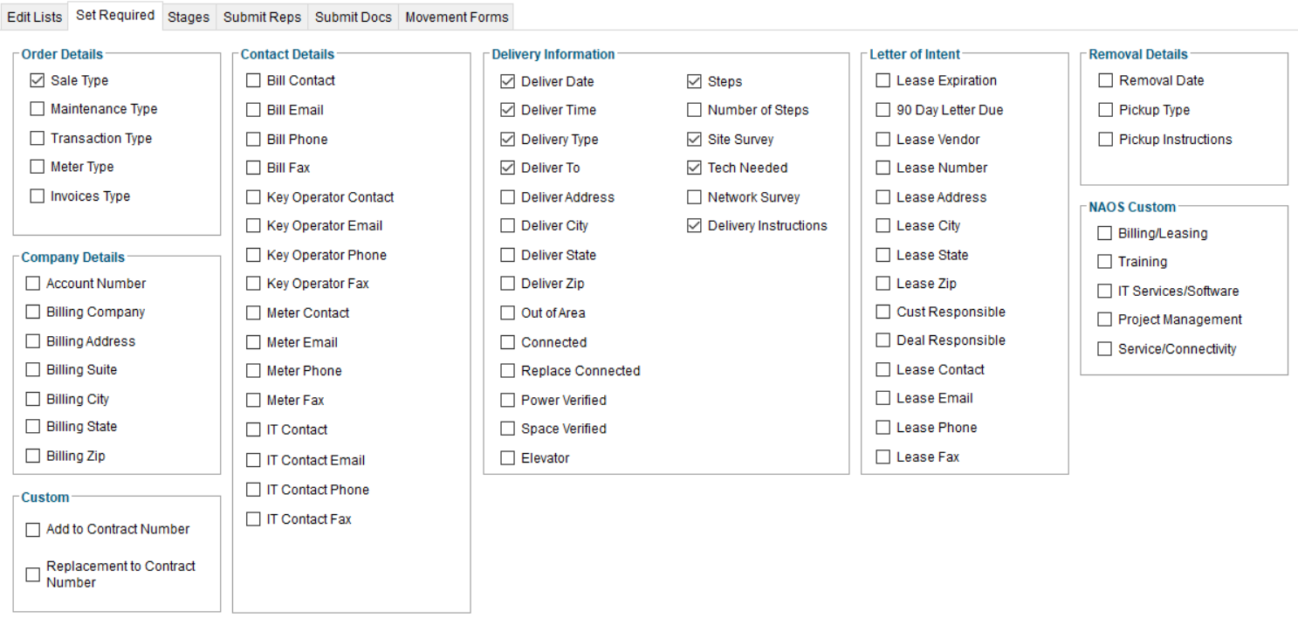Check the Number of Steps box
This screenshot has height=618, width=1298.
pos(694,110)
